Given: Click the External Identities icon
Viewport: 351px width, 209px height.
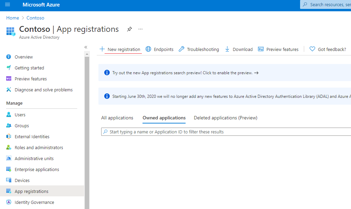Looking at the screenshot, I should click(x=9, y=136).
